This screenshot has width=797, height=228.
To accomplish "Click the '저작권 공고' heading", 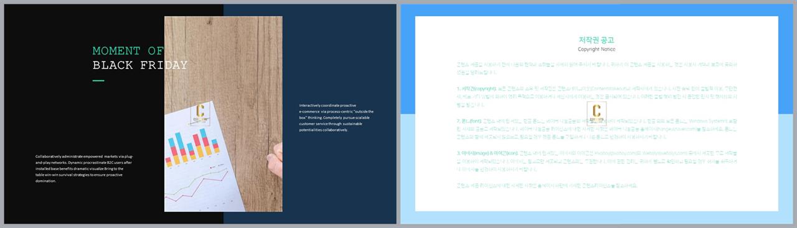I will 597,40.
